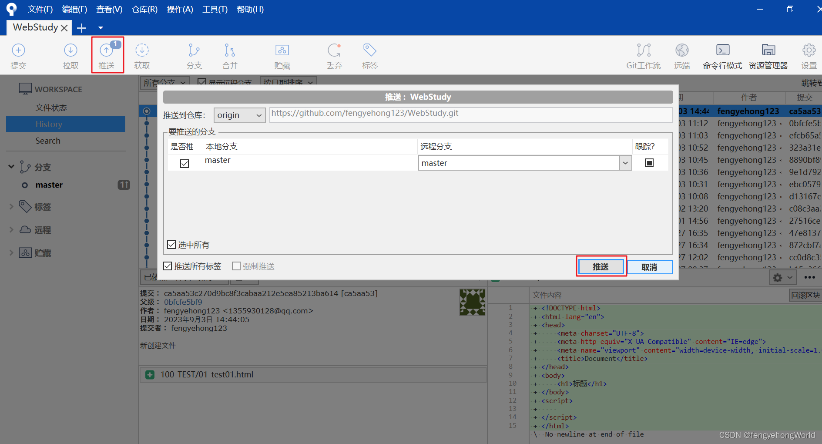Toggle the 推送所有标签 checkbox
This screenshot has height=444, width=822.
[168, 266]
